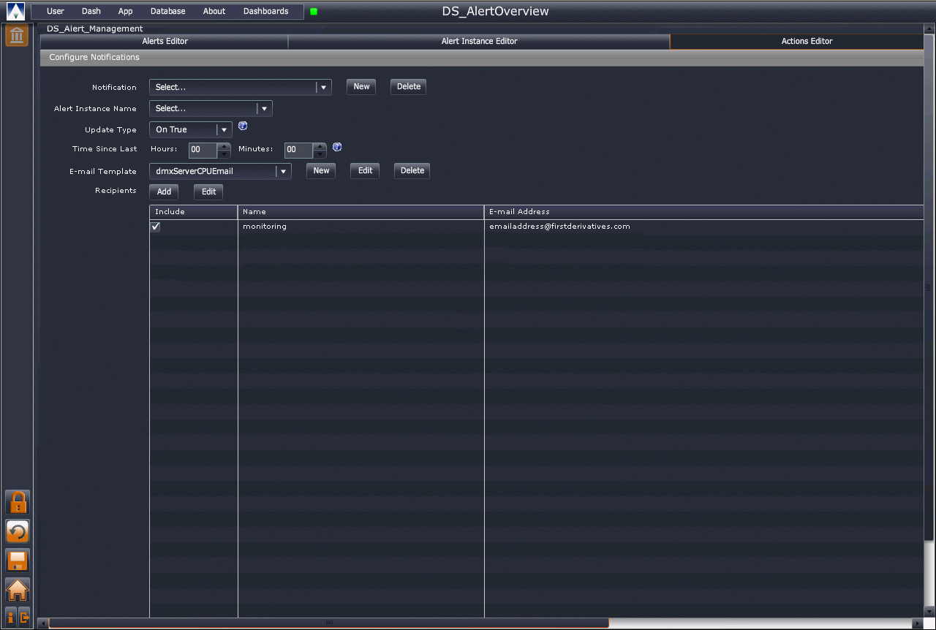Click Add recipients button
This screenshot has width=936, height=630.
(164, 192)
